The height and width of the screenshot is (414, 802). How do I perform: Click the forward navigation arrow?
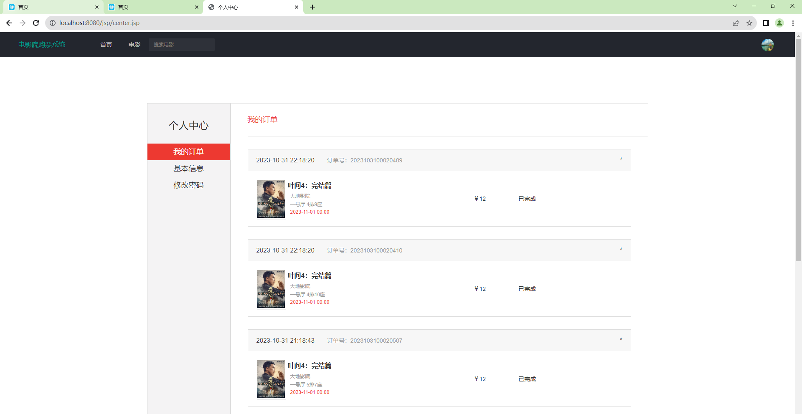23,23
